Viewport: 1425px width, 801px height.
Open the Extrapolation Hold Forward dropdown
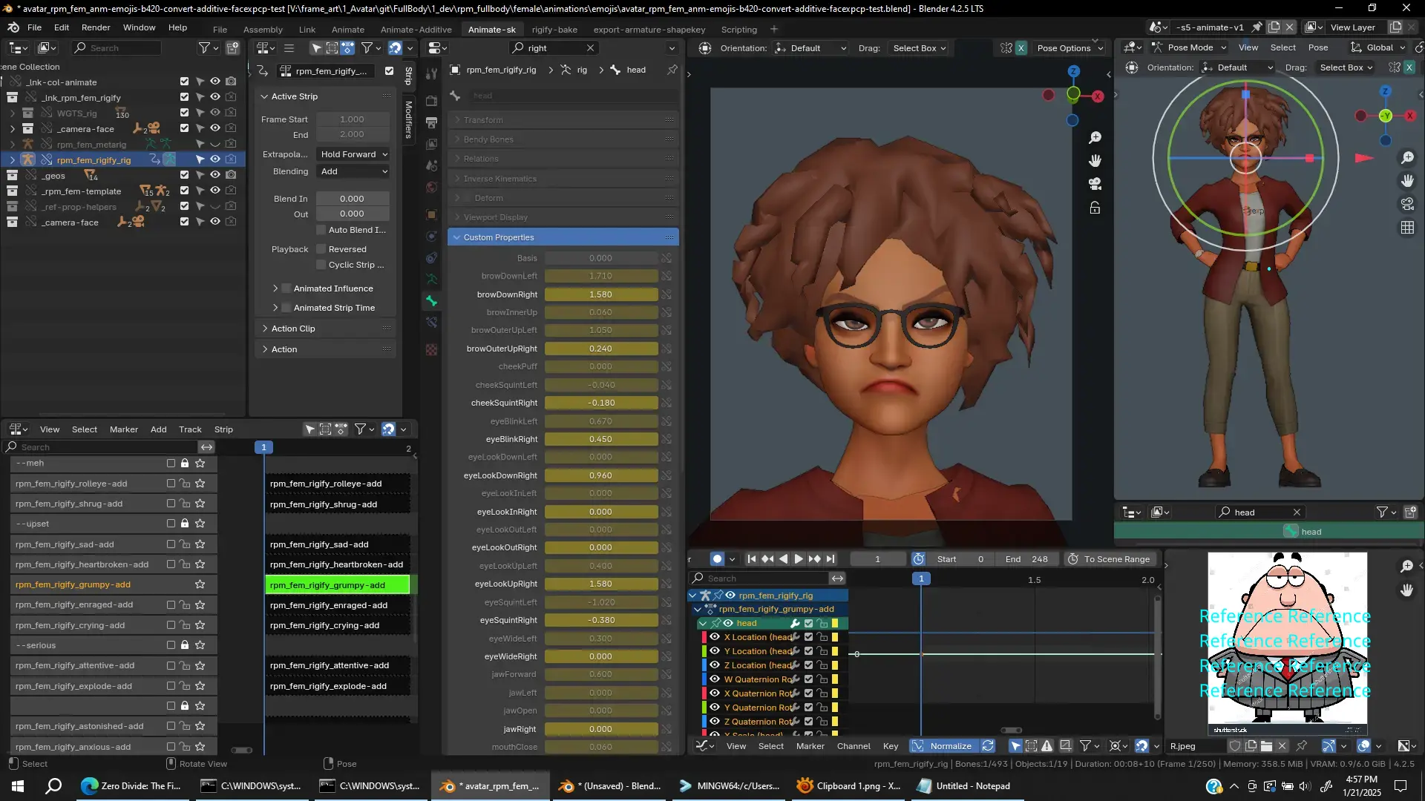coord(353,154)
